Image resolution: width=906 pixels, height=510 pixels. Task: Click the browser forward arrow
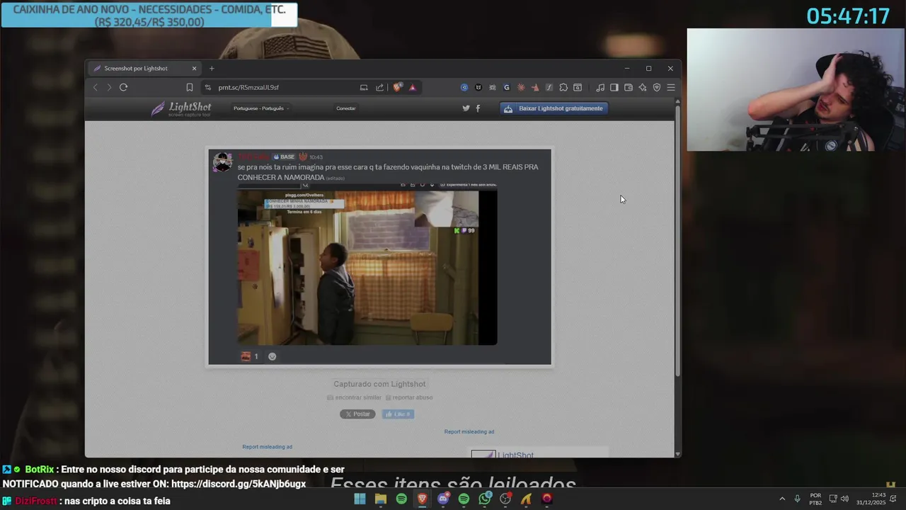[x=109, y=87]
